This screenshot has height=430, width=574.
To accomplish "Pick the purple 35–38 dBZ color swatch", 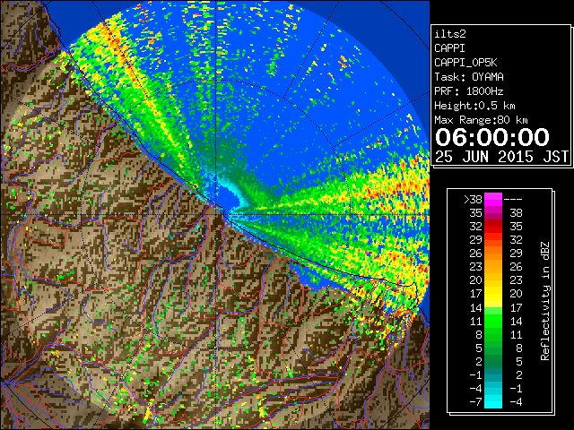I will click(493, 213).
